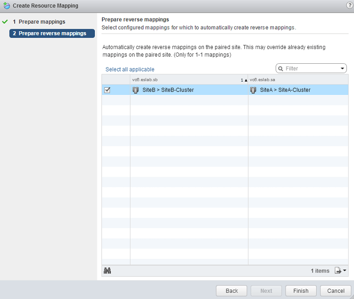The width and height of the screenshot is (354, 299).
Task: Expand the Filter dropdown arrow
Action: [343, 68]
